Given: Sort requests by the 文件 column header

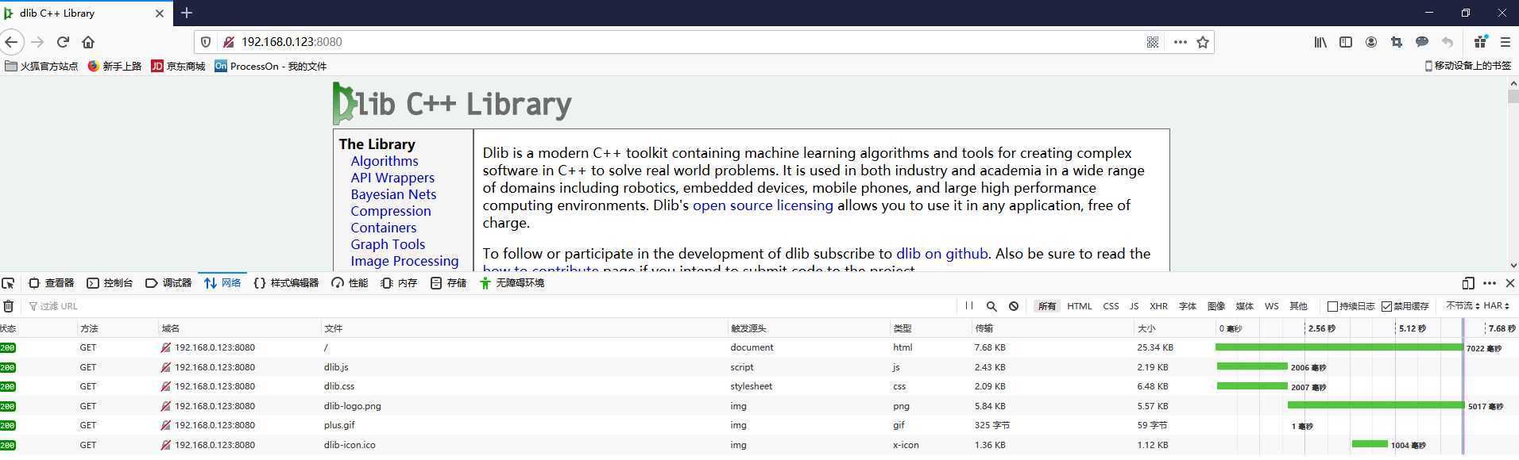Looking at the screenshot, I should 524,328.
